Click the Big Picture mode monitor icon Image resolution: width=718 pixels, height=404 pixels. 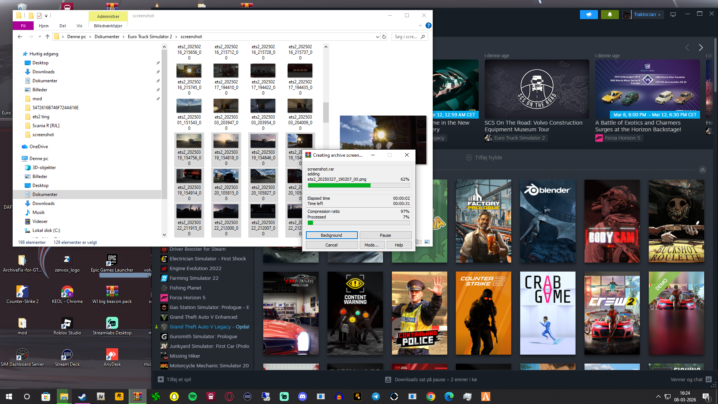click(673, 15)
